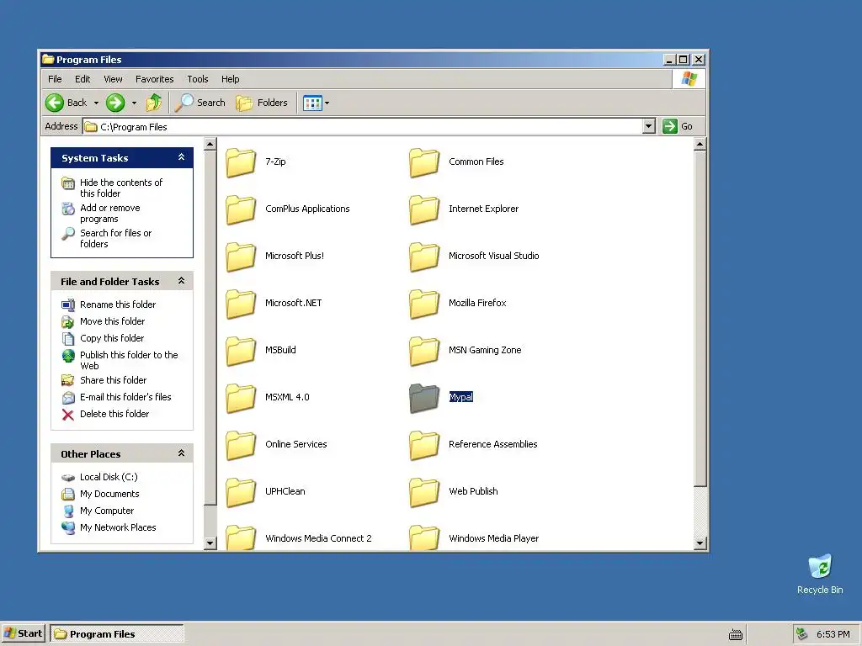Screen dimensions: 862x646
Task: Select the Web Publish folder icon
Action: [424, 492]
